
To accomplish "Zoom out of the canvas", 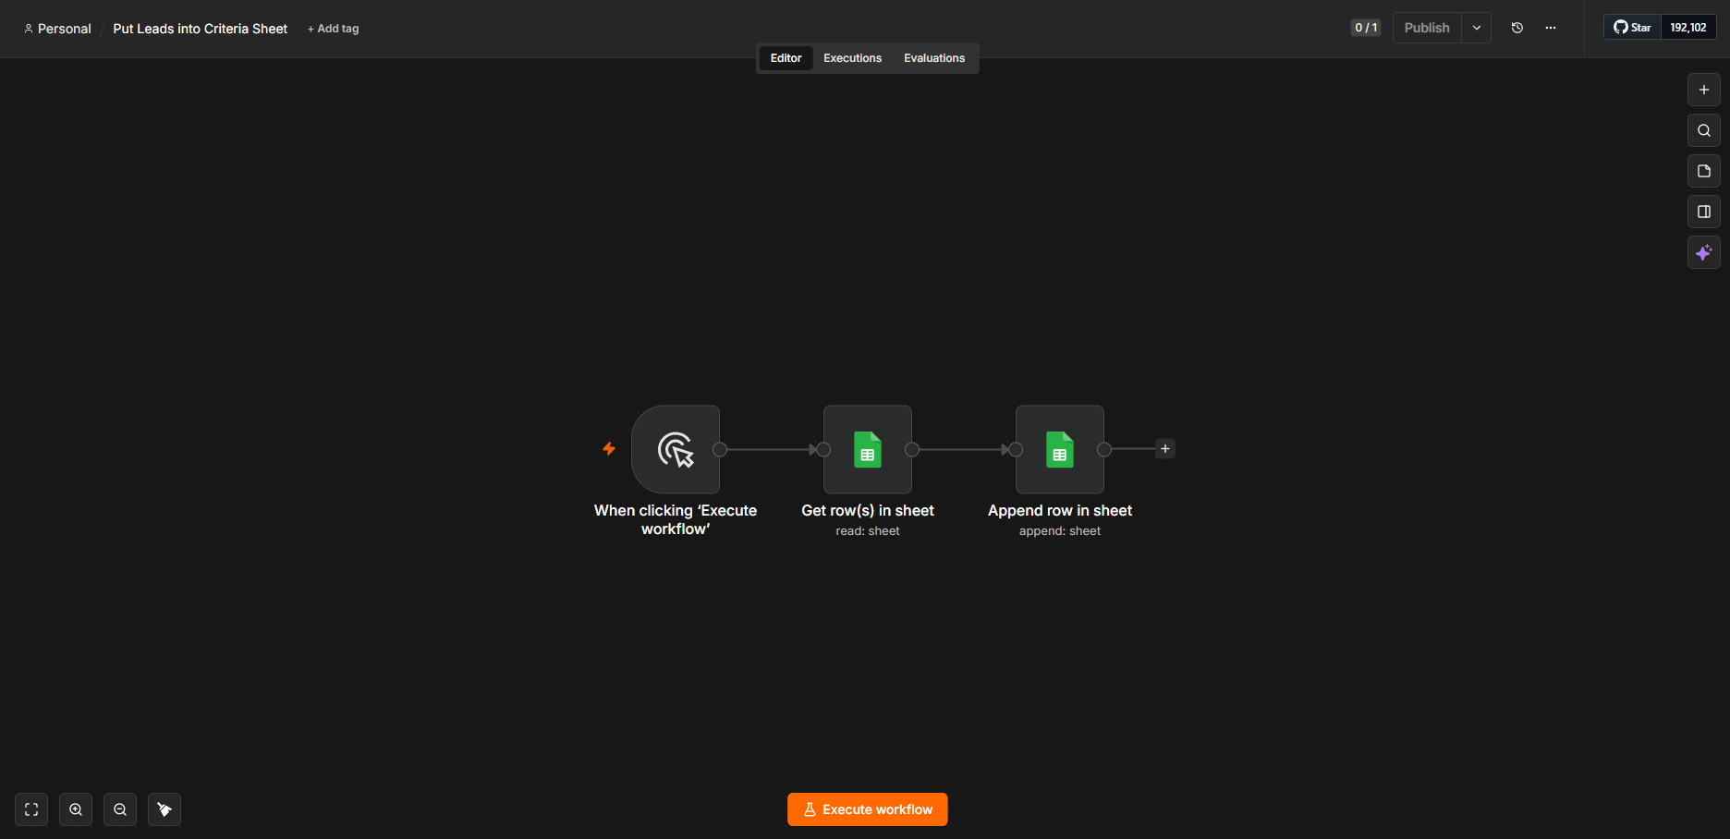I will pos(120,809).
